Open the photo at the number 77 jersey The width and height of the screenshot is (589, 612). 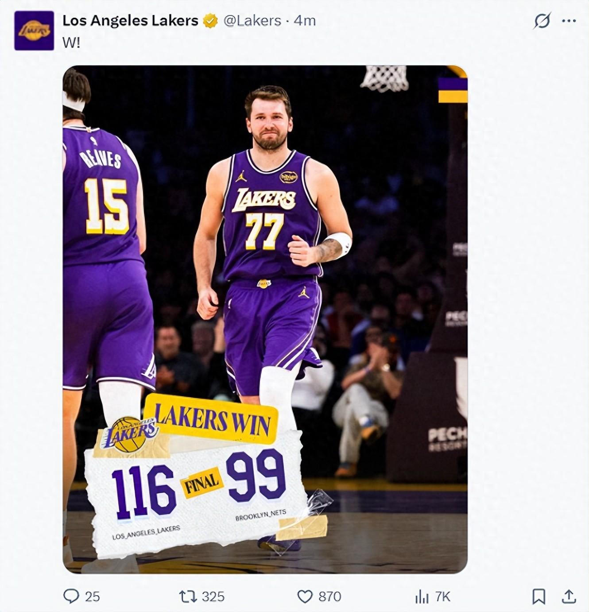pos(264,231)
